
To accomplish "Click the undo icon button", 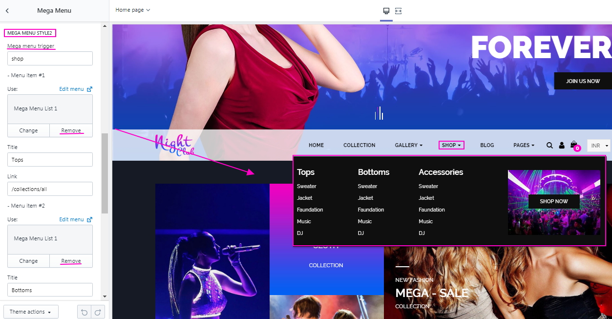I will tap(84, 312).
